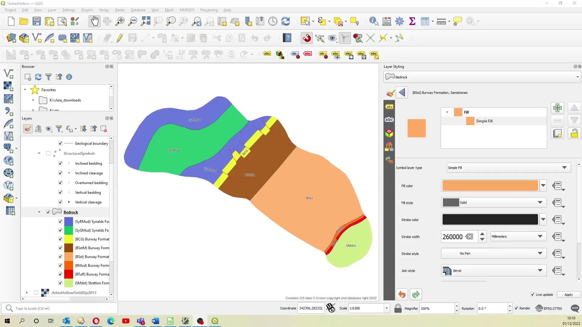Screen dimensions: 582x327
Task: Click the orange Fill color swatch
Action: pyautogui.click(x=490, y=186)
